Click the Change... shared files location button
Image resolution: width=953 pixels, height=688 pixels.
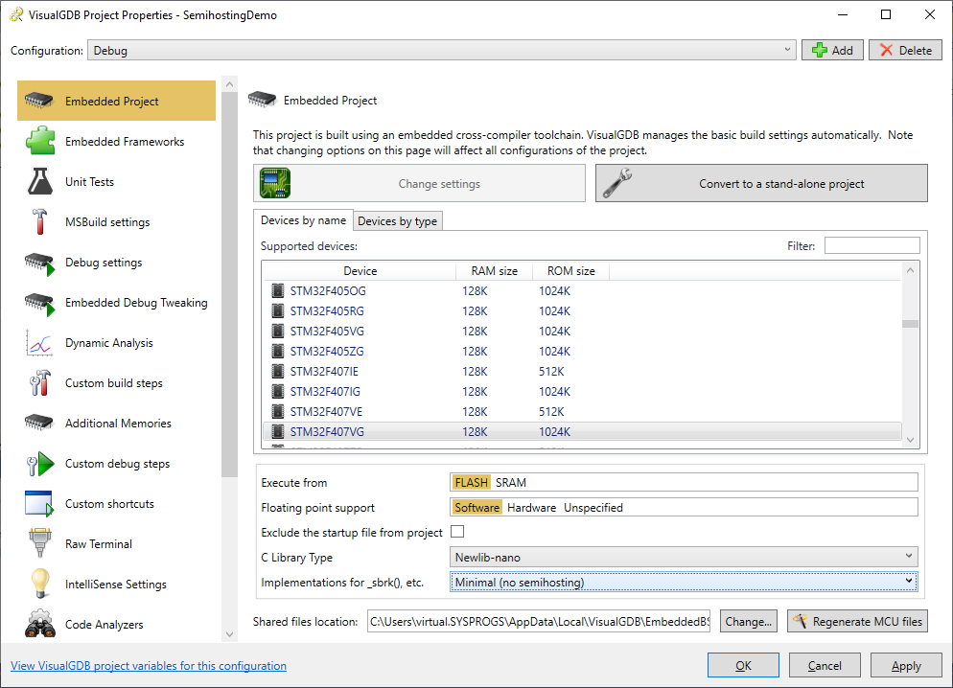tap(748, 621)
